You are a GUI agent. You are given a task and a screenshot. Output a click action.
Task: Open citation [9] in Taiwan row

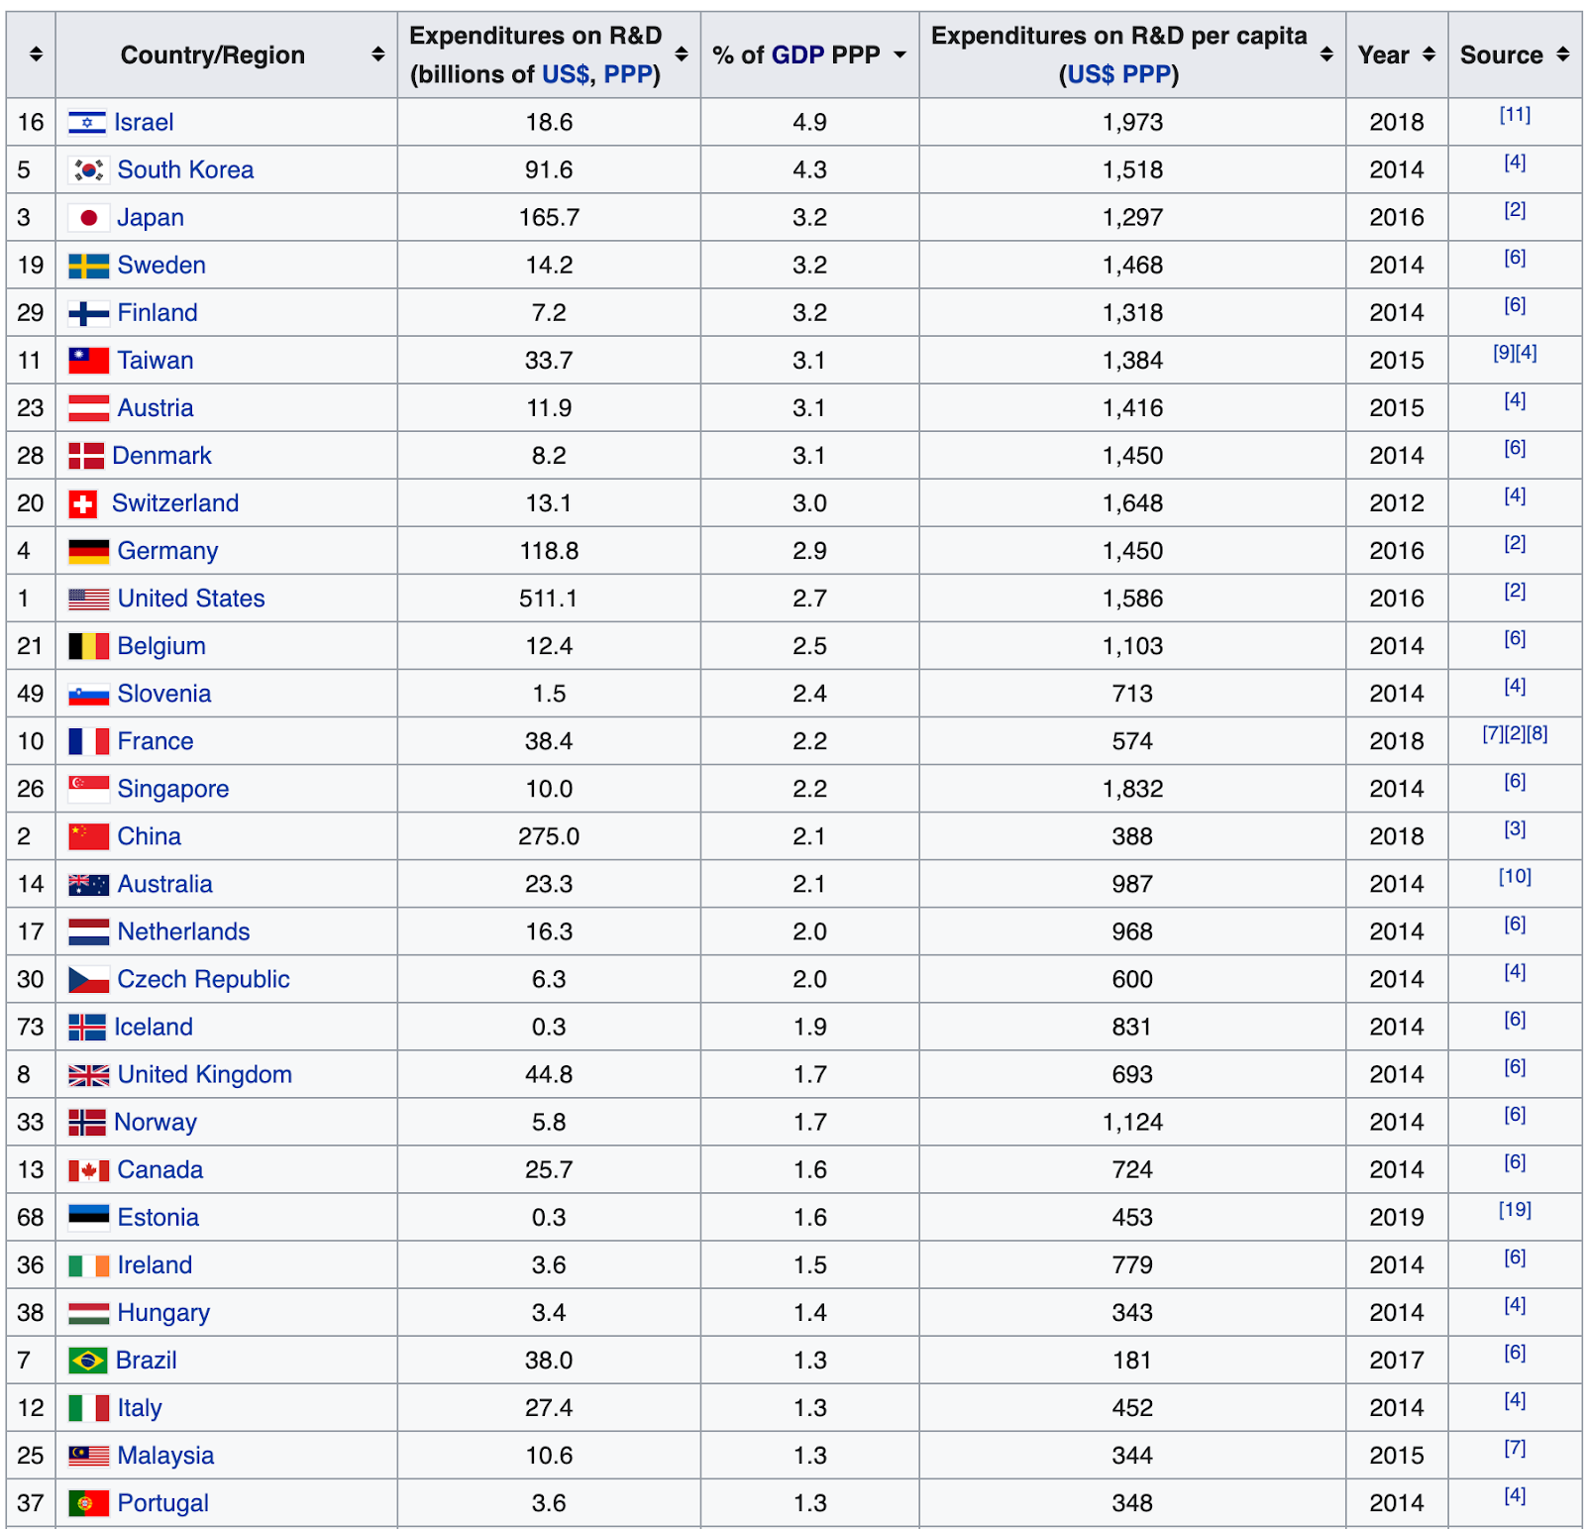pyautogui.click(x=1504, y=353)
